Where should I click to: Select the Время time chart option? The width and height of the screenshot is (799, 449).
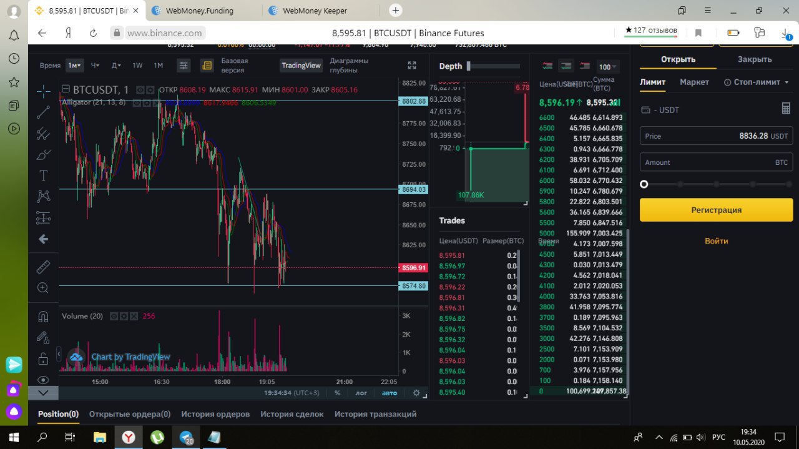coord(50,66)
